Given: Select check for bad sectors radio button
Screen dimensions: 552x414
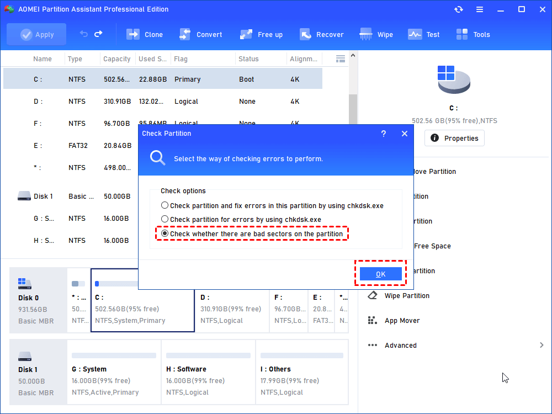Looking at the screenshot, I should click(164, 233).
